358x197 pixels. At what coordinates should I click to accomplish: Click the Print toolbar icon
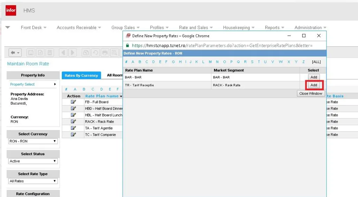click(105, 53)
